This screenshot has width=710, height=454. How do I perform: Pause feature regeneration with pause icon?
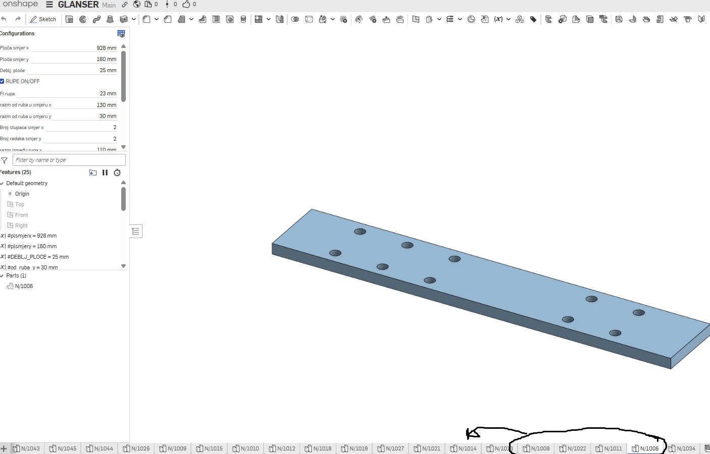tap(105, 173)
